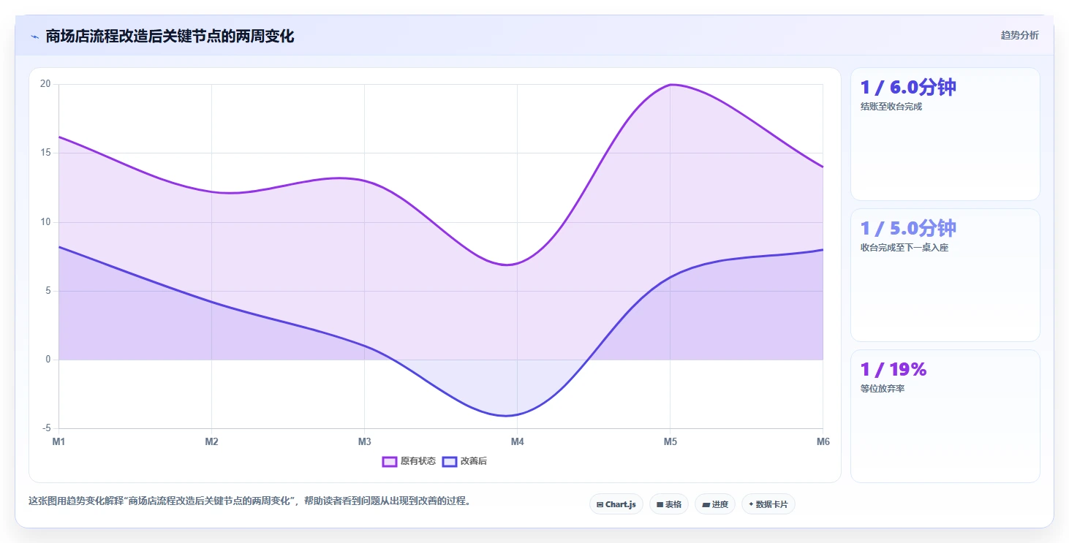This screenshot has width=1069, height=543.
Task: Click the Chart.js tag pill
Action: (x=616, y=504)
